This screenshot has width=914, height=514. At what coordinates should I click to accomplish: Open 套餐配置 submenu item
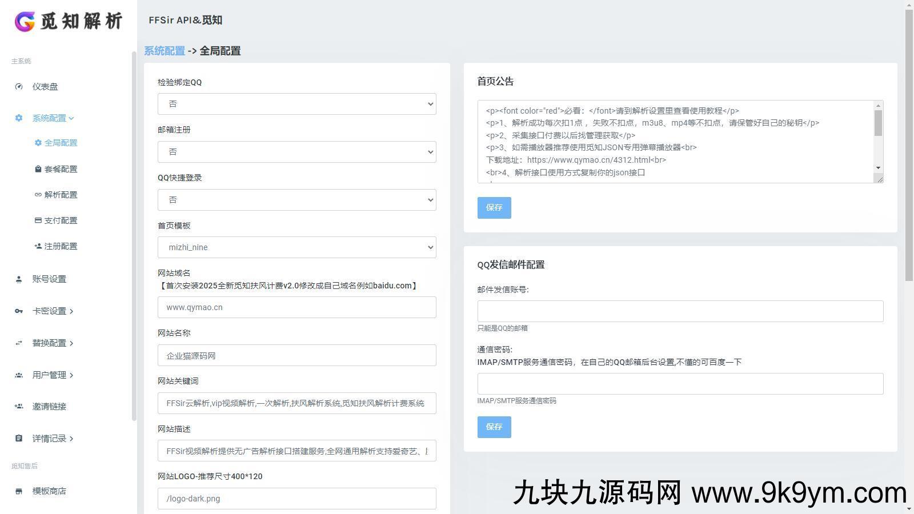point(61,169)
